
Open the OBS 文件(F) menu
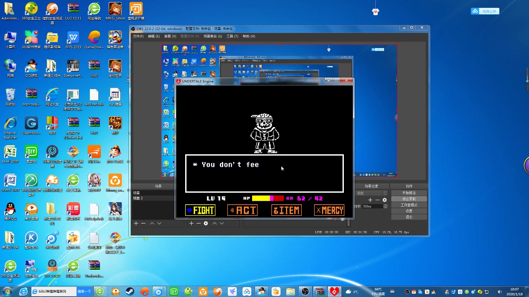[x=138, y=36]
